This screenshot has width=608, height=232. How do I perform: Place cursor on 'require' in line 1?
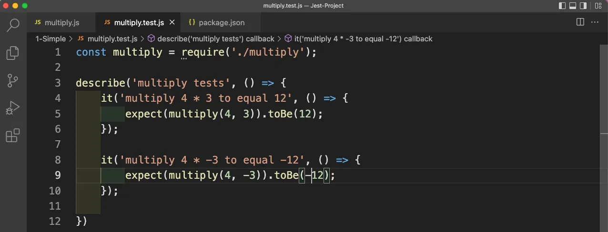203,52
